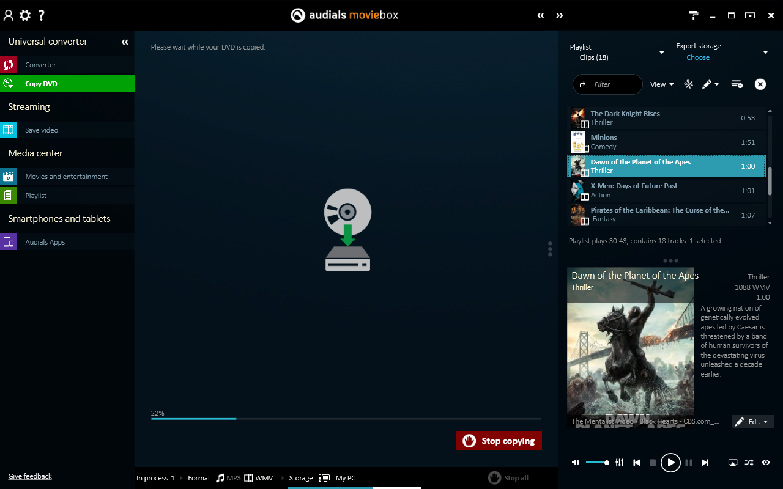This screenshot has width=783, height=489.
Task: Select Converter in the sidebar
Action: (x=40, y=65)
